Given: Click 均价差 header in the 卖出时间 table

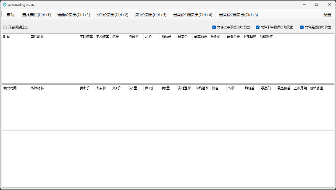Looking at the screenshot, I should (251, 88).
